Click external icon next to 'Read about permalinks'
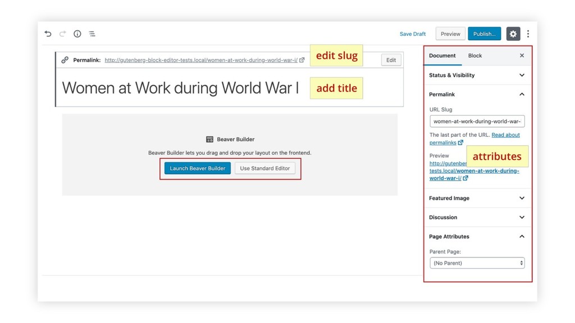Viewport: 575px width, 323px height. [x=460, y=142]
